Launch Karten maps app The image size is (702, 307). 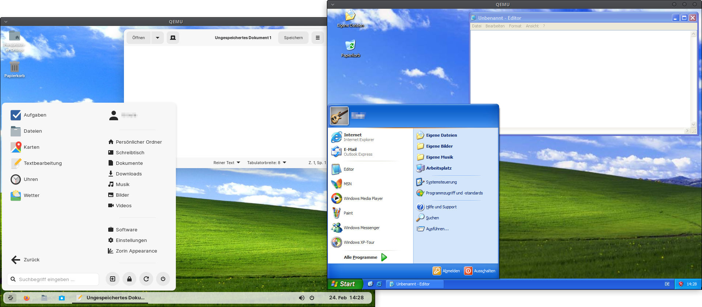(25, 147)
